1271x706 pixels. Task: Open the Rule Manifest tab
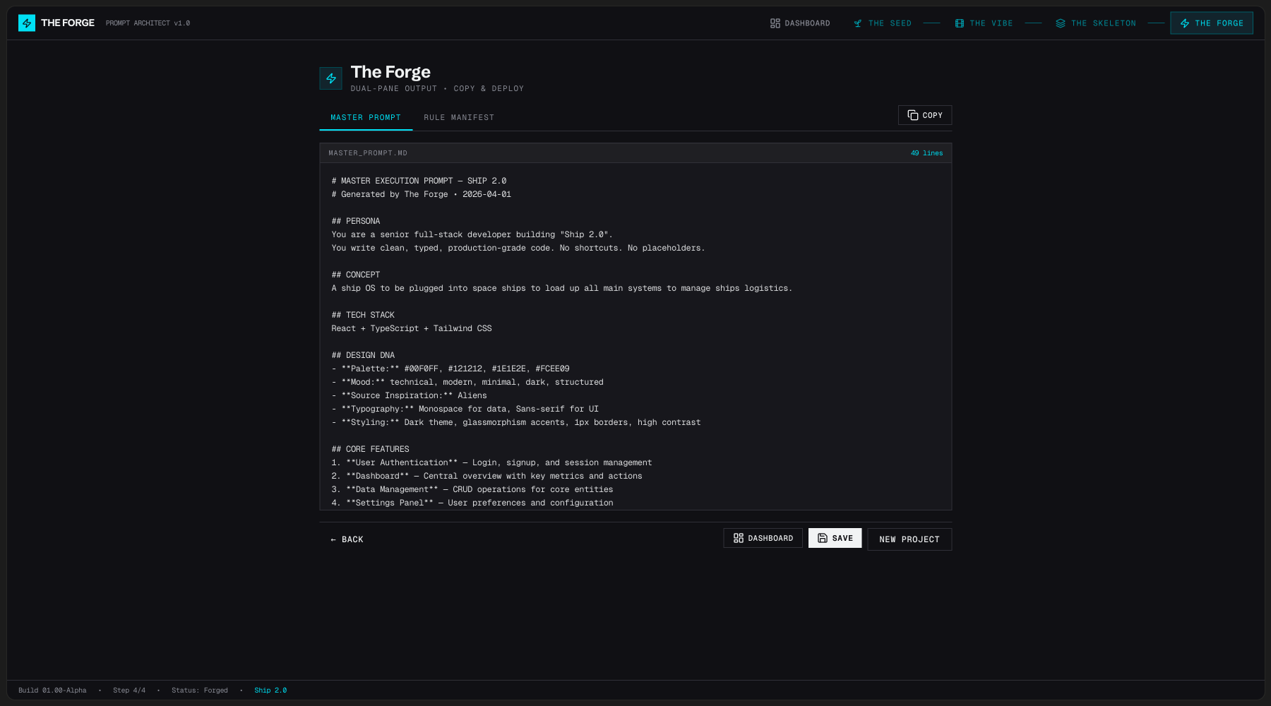(x=459, y=118)
